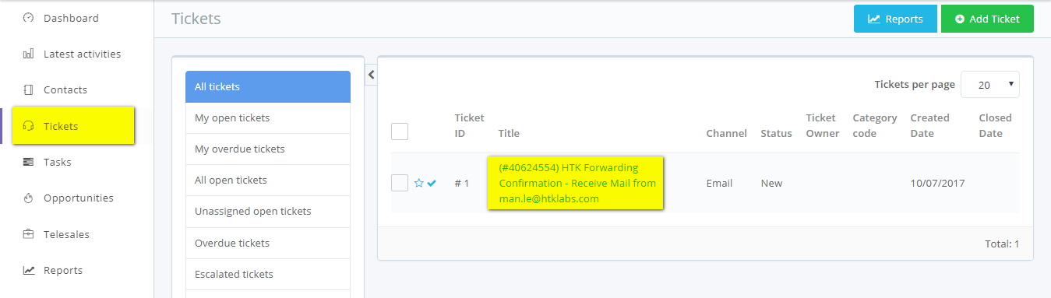Screen dimensions: 1051x298
Task: Check the checkbox for ticket #1
Action: tap(400, 183)
